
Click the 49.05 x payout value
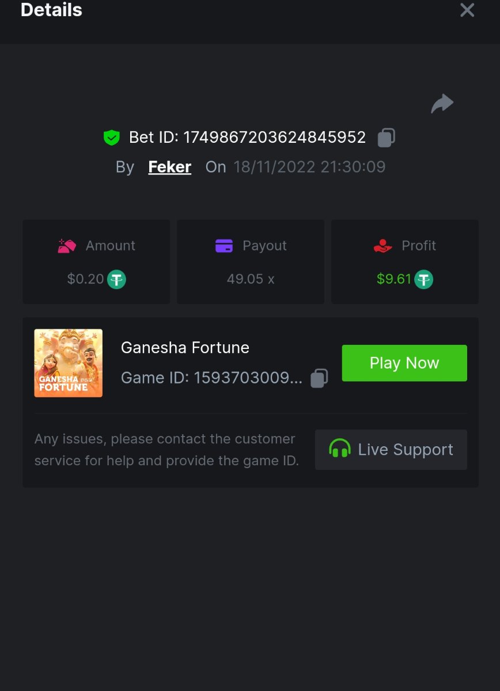(x=251, y=279)
